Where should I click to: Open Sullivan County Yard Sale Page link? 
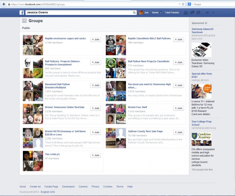tap(145, 131)
